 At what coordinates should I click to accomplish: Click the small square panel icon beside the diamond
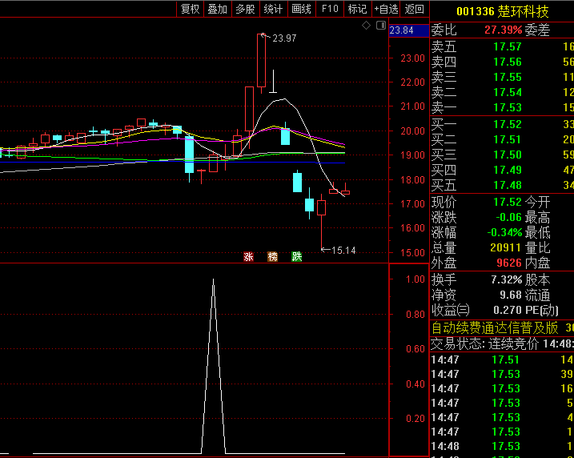coord(379,26)
